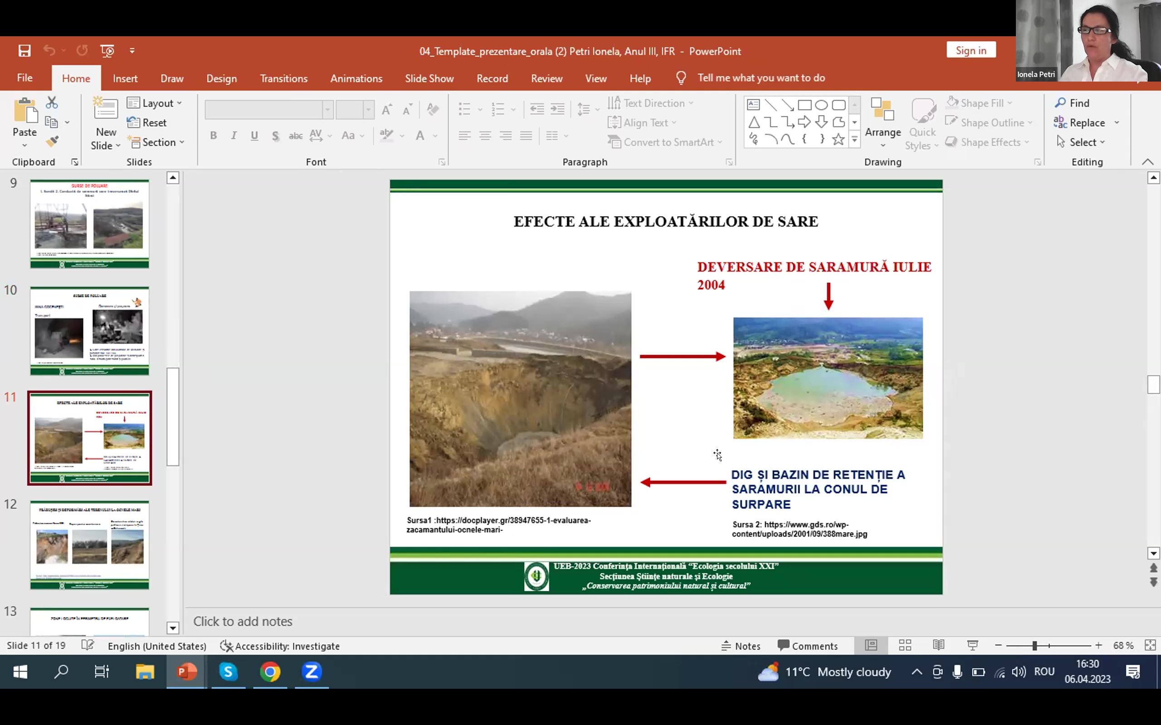1161x725 pixels.
Task: Click the Save icon in title bar
Action: tap(24, 51)
